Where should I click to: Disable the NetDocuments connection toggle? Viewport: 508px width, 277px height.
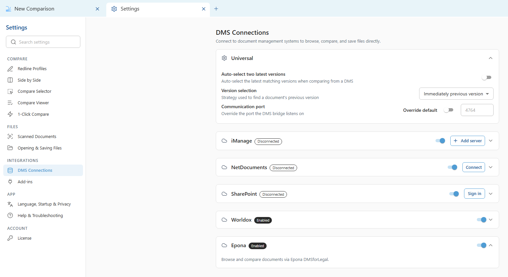[x=453, y=167]
